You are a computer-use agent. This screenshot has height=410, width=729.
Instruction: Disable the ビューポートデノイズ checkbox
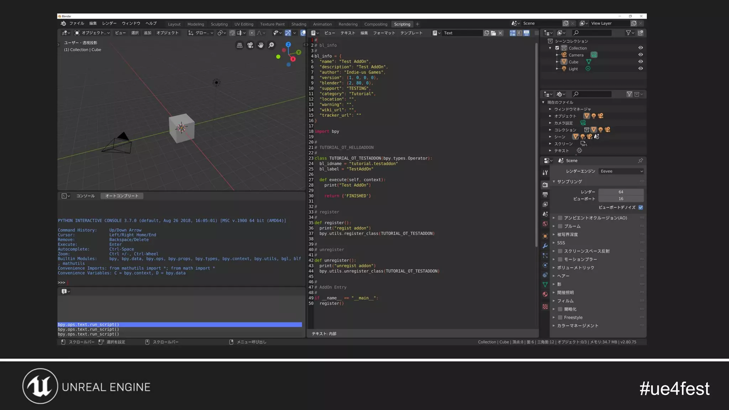coord(641,207)
